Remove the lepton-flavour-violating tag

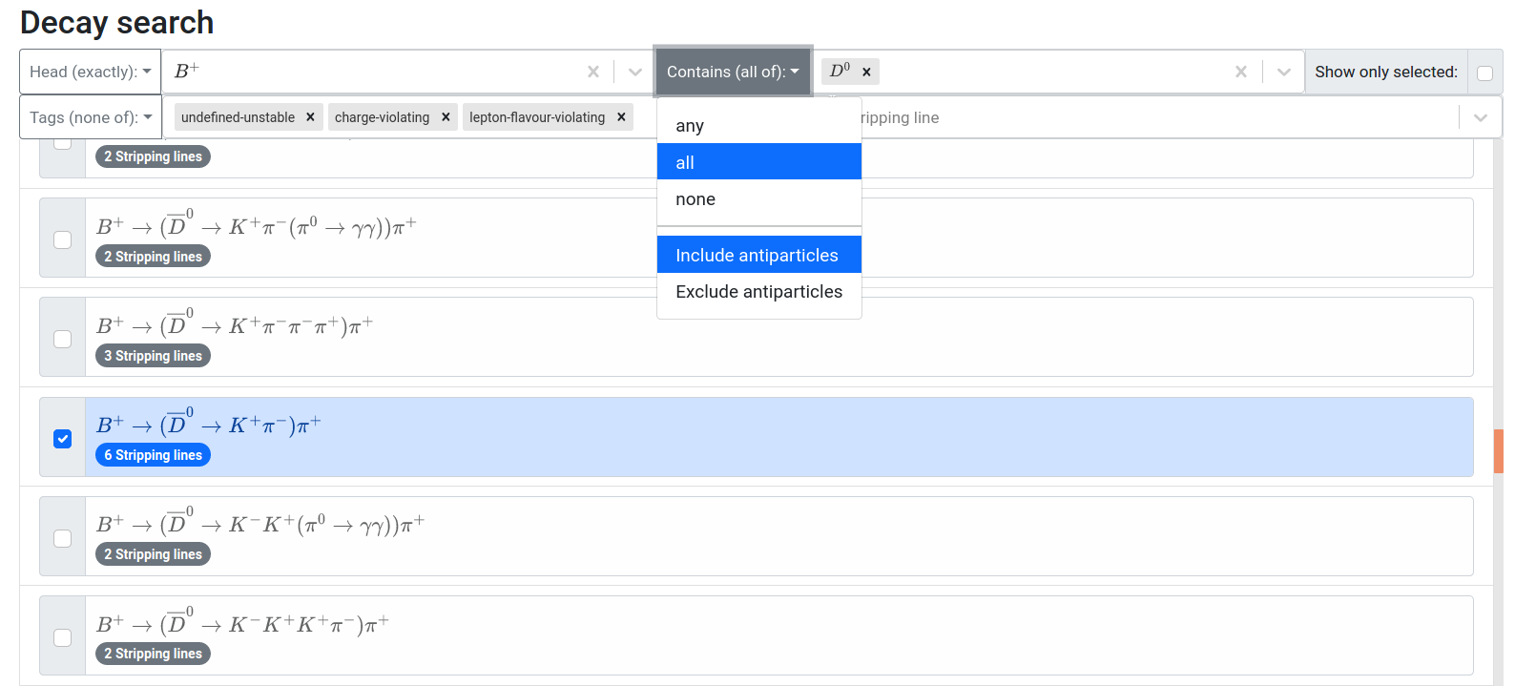[621, 117]
